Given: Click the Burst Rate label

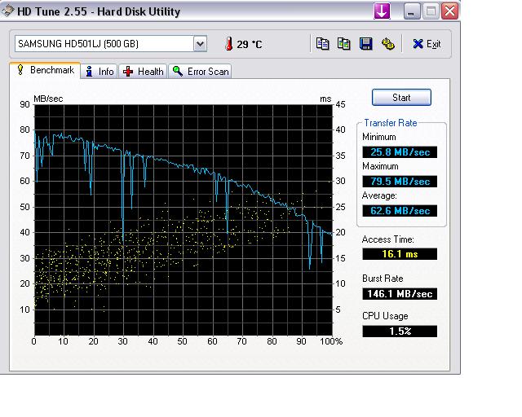Looking at the screenshot, I should coord(383,279).
